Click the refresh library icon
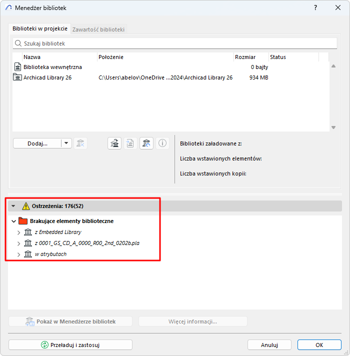Viewport: 350px width, 356px height. coord(146,143)
